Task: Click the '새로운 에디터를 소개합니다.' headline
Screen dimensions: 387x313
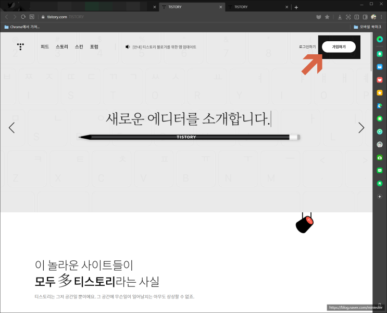Action: point(188,119)
